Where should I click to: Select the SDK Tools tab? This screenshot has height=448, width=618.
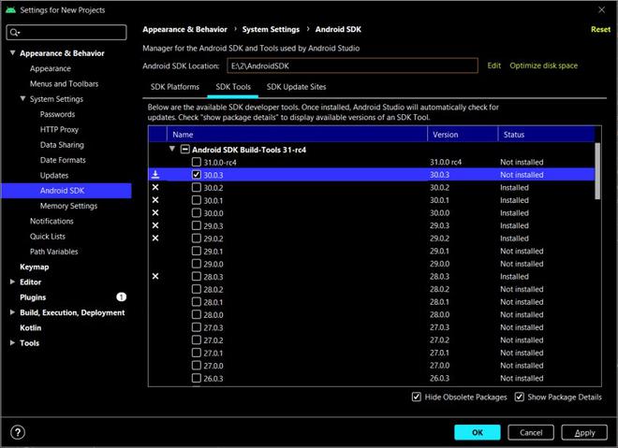233,87
